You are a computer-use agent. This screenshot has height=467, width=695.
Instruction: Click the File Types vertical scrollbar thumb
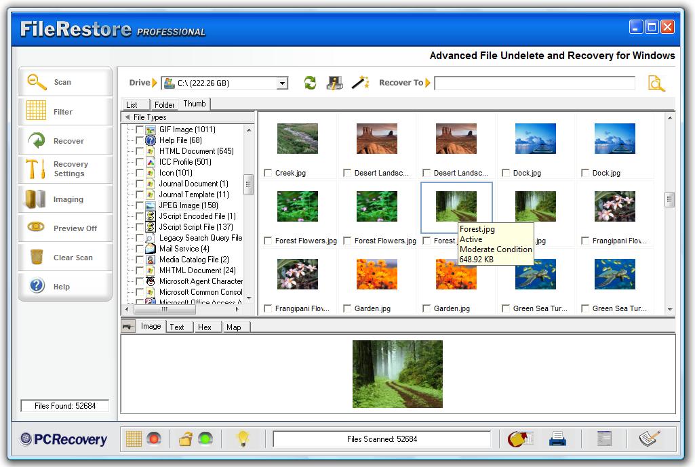(x=249, y=185)
